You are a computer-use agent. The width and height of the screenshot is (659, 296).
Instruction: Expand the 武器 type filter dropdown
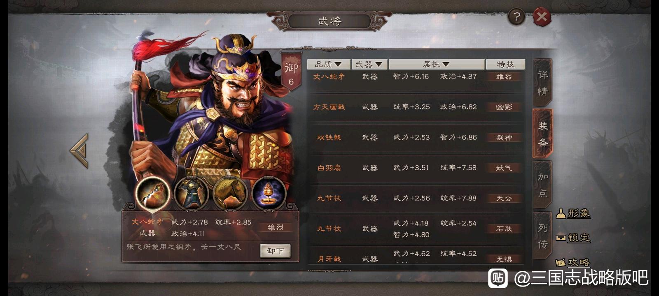pyautogui.click(x=369, y=64)
